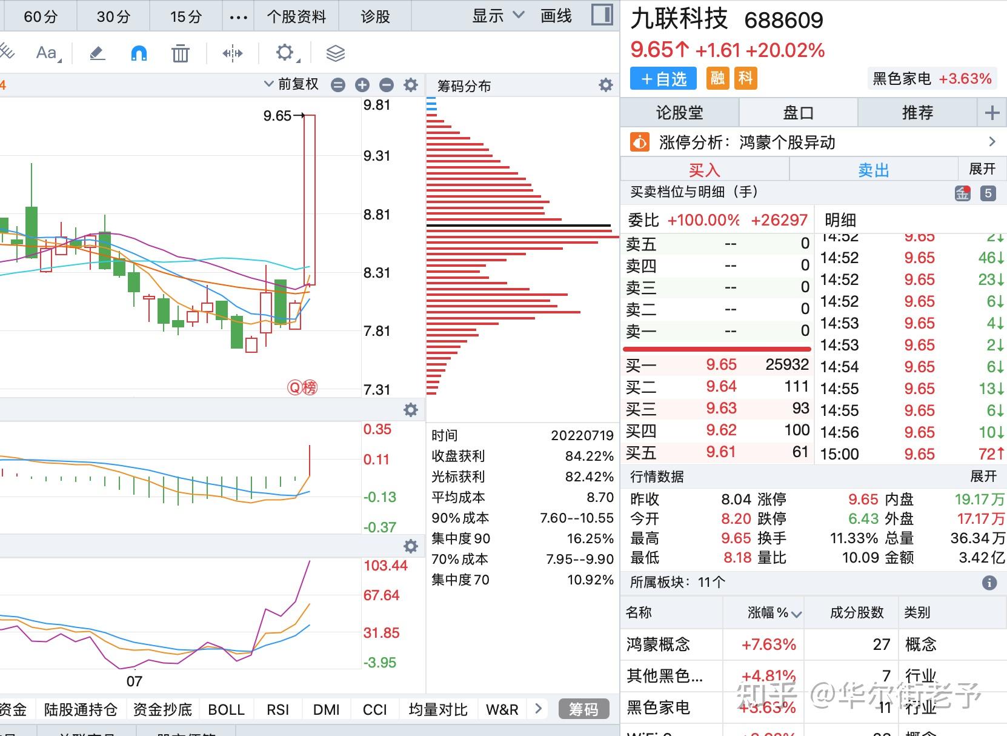
Task: Select the Aa text annotation tool
Action: (x=48, y=53)
